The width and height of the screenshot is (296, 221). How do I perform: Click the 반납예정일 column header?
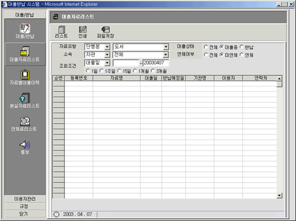pyautogui.click(x=173, y=78)
